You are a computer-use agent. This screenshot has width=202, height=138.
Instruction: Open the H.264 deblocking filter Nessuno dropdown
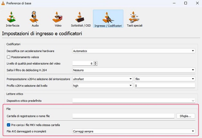click(x=134, y=70)
